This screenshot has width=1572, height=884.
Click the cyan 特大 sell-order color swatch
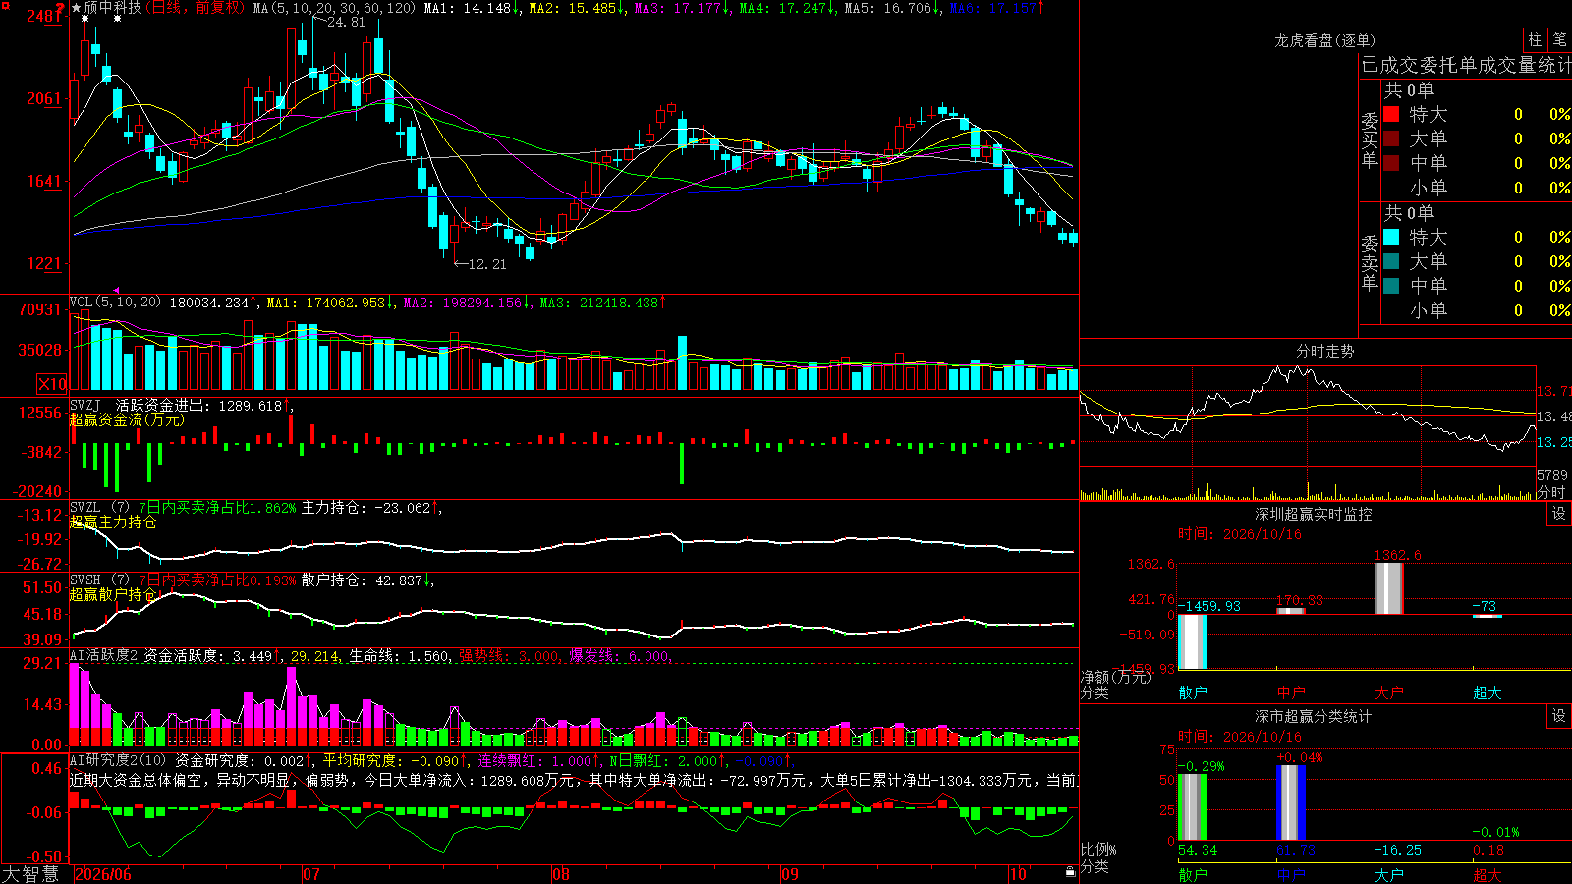1391,237
